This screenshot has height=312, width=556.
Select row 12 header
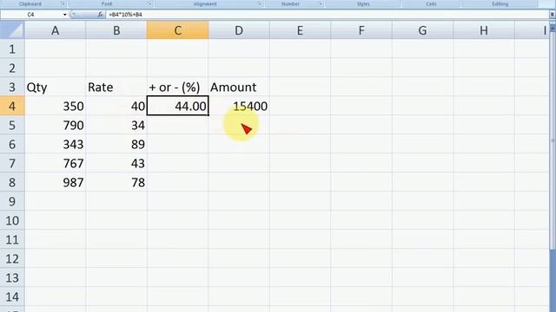pos(12,259)
